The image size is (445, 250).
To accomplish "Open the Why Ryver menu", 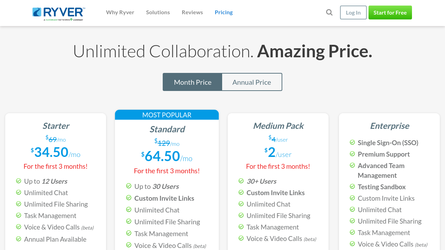I will 120,12.
